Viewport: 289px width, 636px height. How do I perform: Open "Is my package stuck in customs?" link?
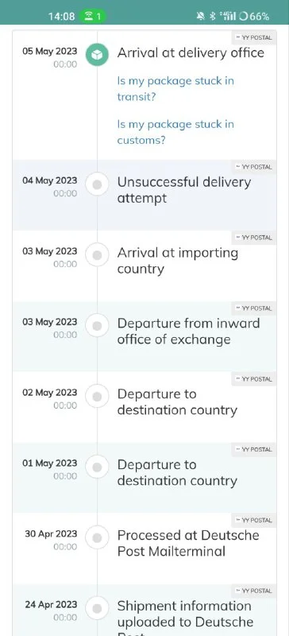[x=175, y=132]
